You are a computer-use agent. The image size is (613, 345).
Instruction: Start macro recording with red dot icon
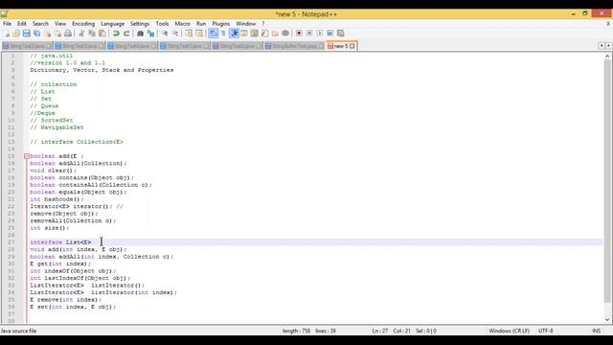pos(299,34)
